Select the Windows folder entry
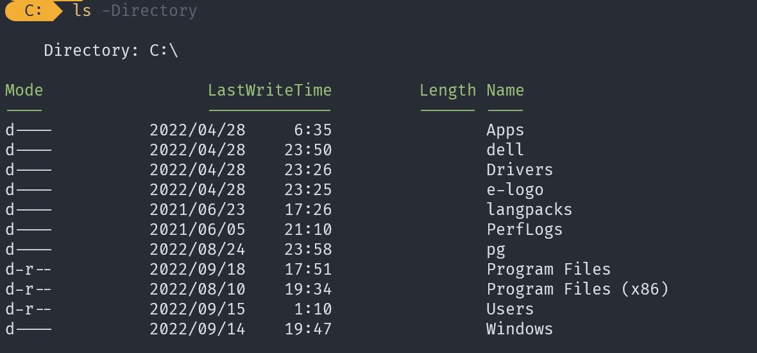Image resolution: width=757 pixels, height=353 pixels. click(x=520, y=329)
